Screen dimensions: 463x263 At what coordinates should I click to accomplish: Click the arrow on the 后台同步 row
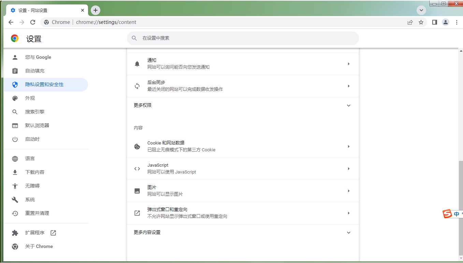coord(349,86)
